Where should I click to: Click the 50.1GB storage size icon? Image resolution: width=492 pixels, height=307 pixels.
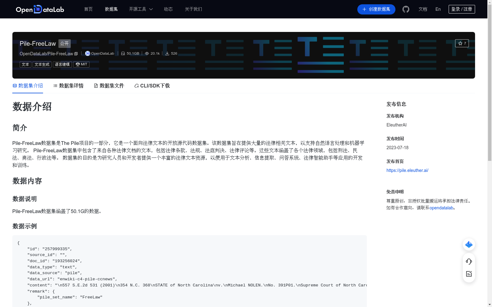click(x=123, y=53)
